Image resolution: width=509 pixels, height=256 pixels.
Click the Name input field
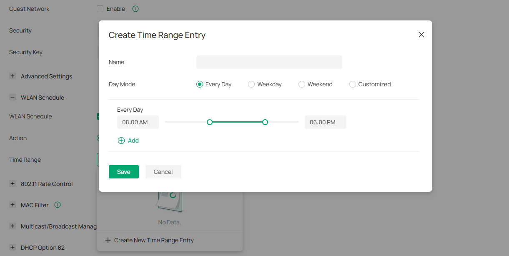pos(269,62)
